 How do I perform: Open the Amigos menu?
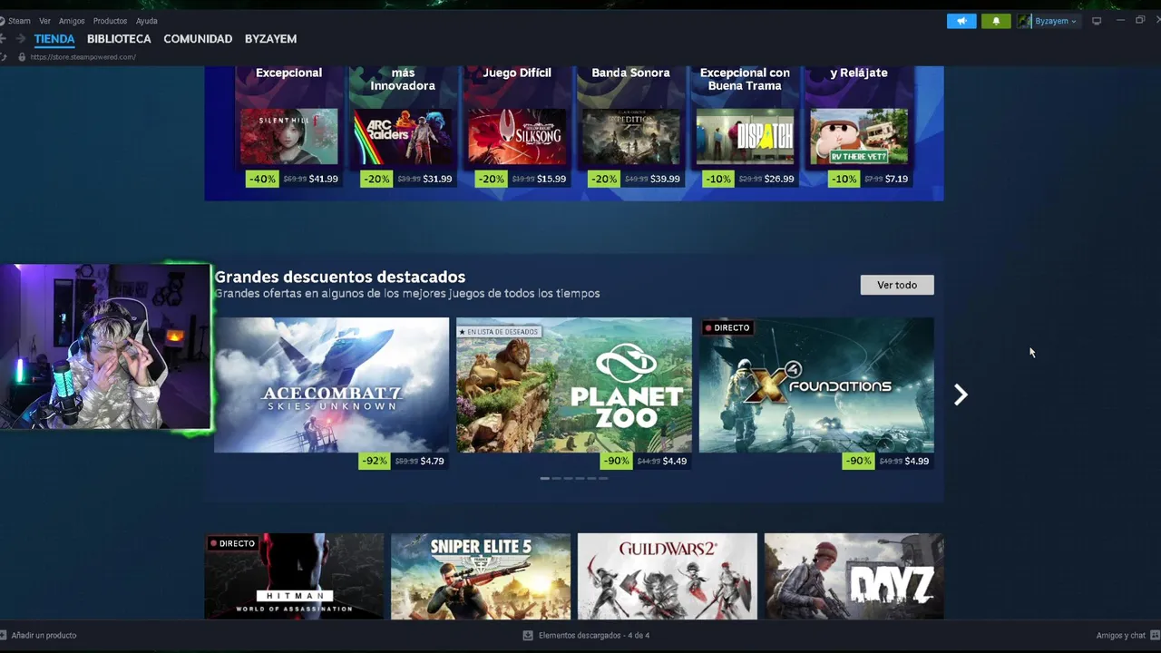(x=72, y=21)
